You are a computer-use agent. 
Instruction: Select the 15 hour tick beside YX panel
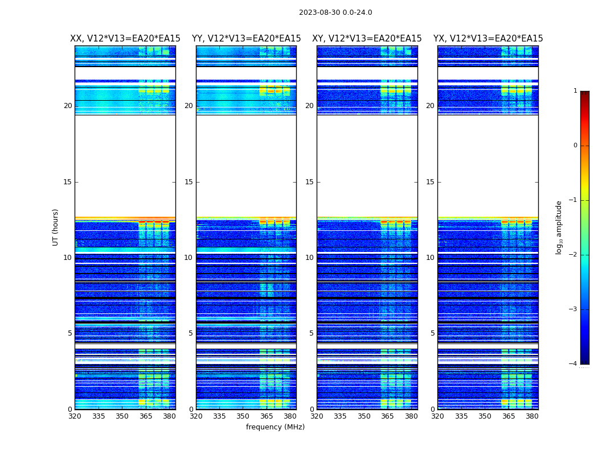coord(430,182)
